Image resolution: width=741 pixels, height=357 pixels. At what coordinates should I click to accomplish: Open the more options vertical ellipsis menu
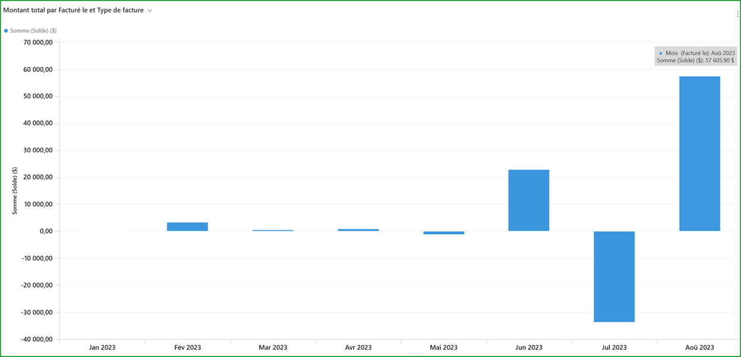[x=738, y=13]
